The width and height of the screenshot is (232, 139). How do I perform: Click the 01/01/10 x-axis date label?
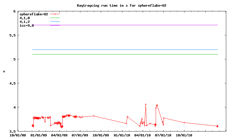point(122,135)
